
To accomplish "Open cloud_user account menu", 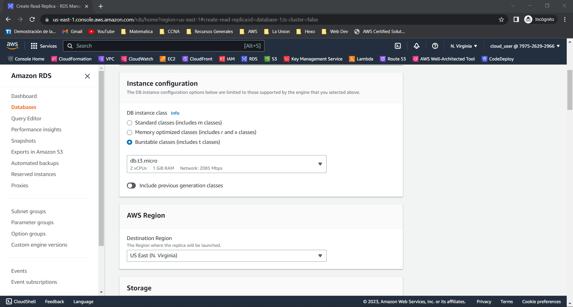I will 525,46.
